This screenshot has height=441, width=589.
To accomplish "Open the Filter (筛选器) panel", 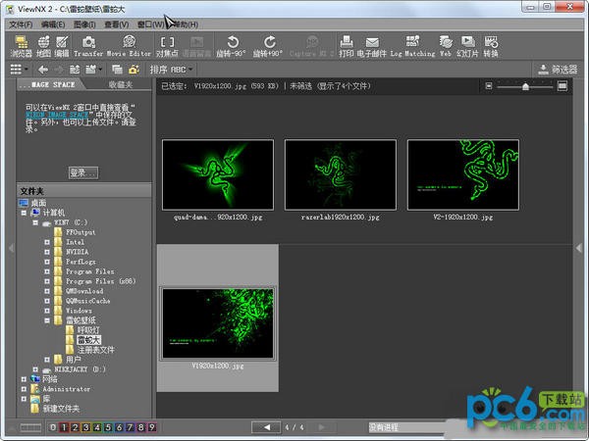I will pos(558,70).
